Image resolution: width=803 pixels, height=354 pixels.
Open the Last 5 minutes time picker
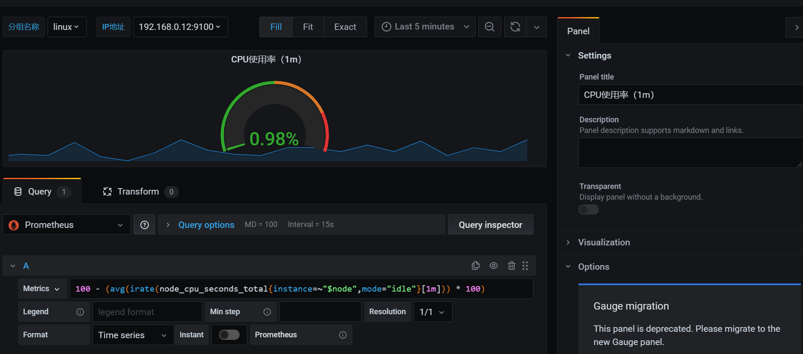(425, 27)
